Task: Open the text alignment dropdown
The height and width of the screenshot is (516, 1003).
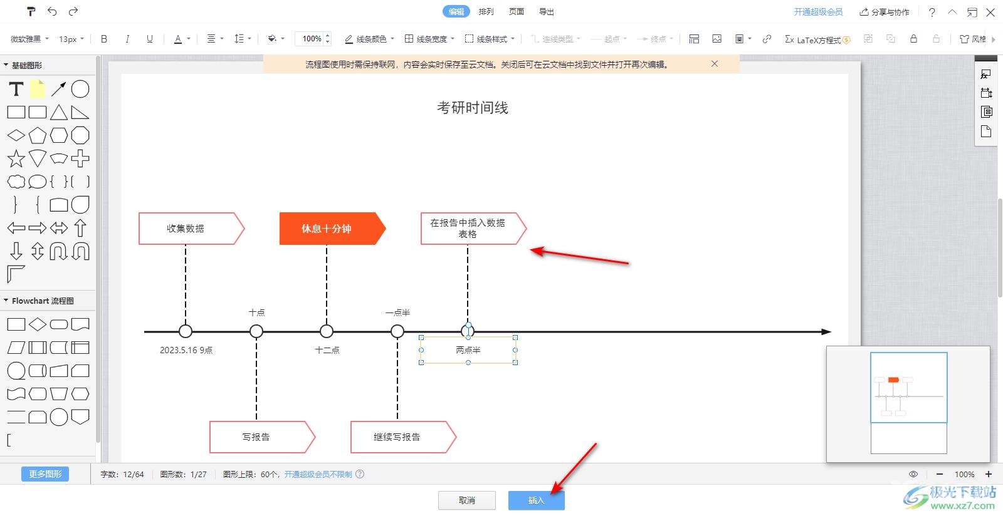Action: [x=215, y=39]
